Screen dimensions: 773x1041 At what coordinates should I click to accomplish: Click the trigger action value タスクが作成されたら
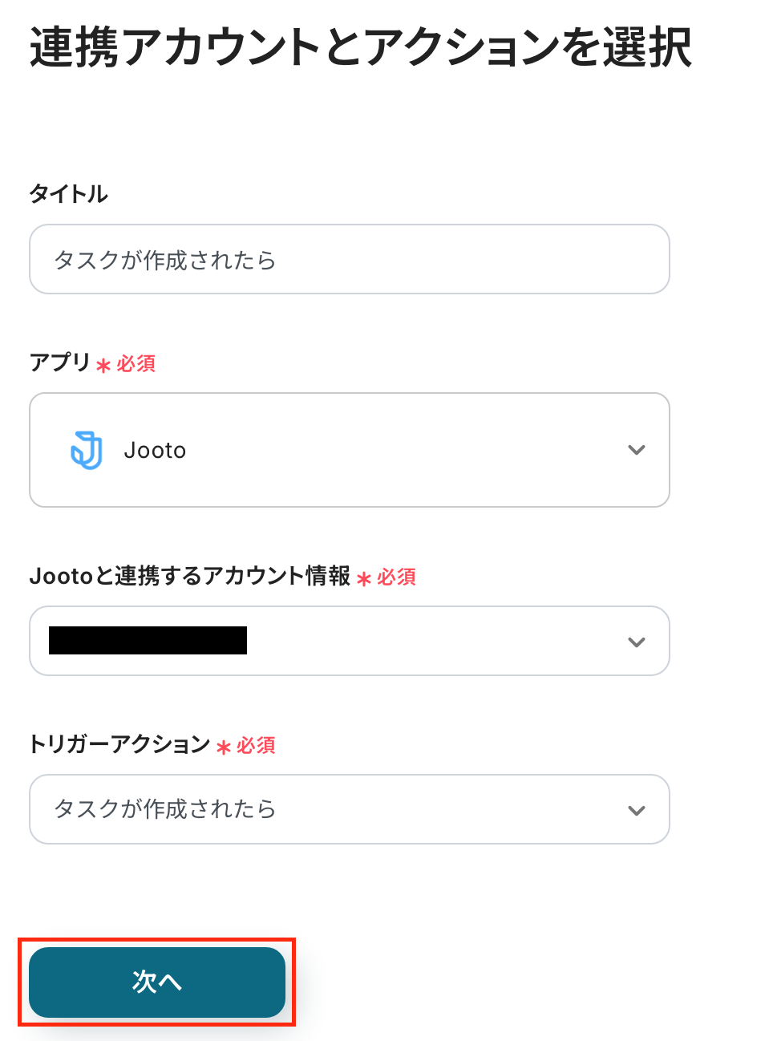165,809
